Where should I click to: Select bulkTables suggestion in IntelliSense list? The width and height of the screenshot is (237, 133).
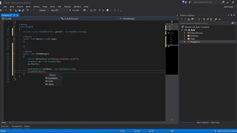click(53, 78)
